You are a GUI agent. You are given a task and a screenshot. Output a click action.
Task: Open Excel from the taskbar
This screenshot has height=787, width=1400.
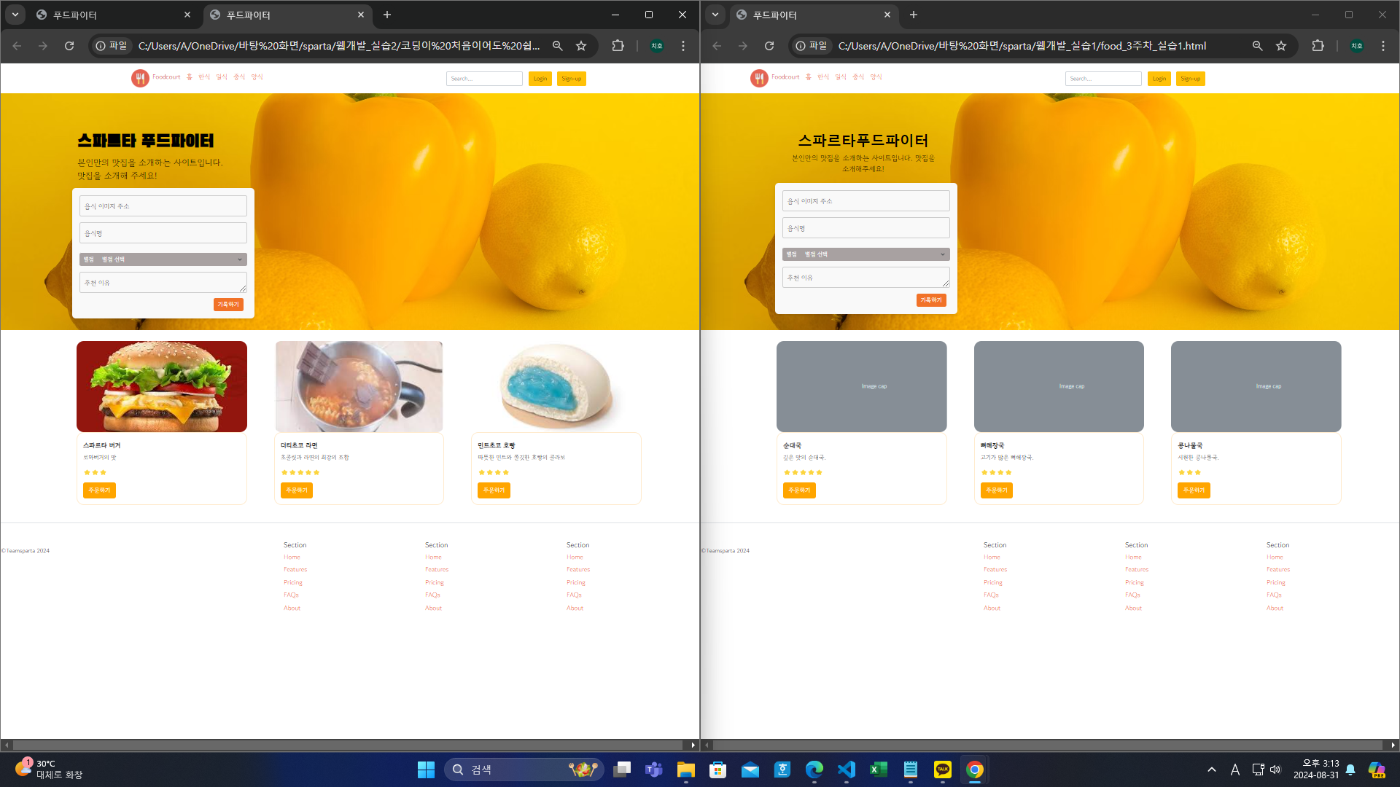pos(879,770)
